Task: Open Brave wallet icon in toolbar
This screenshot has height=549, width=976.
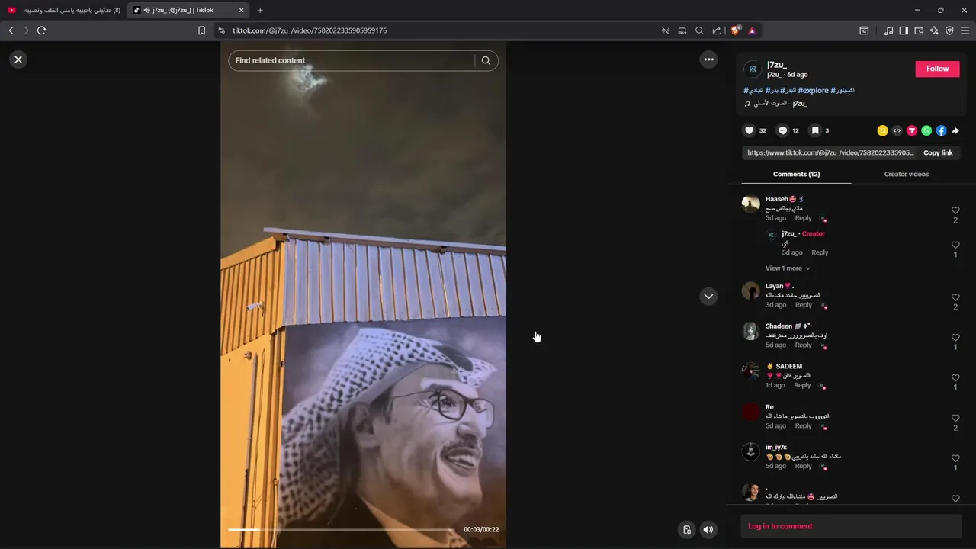Action: pyautogui.click(x=919, y=30)
